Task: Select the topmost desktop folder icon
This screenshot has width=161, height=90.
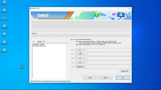Action: pyautogui.click(x=4, y=3)
